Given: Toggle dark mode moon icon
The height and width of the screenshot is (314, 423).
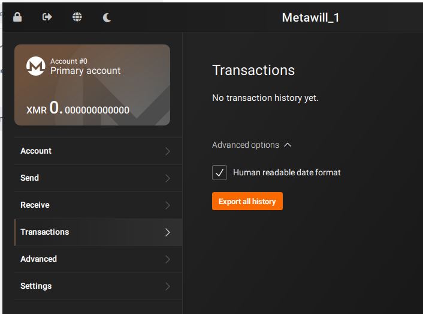Looking at the screenshot, I should click(107, 17).
